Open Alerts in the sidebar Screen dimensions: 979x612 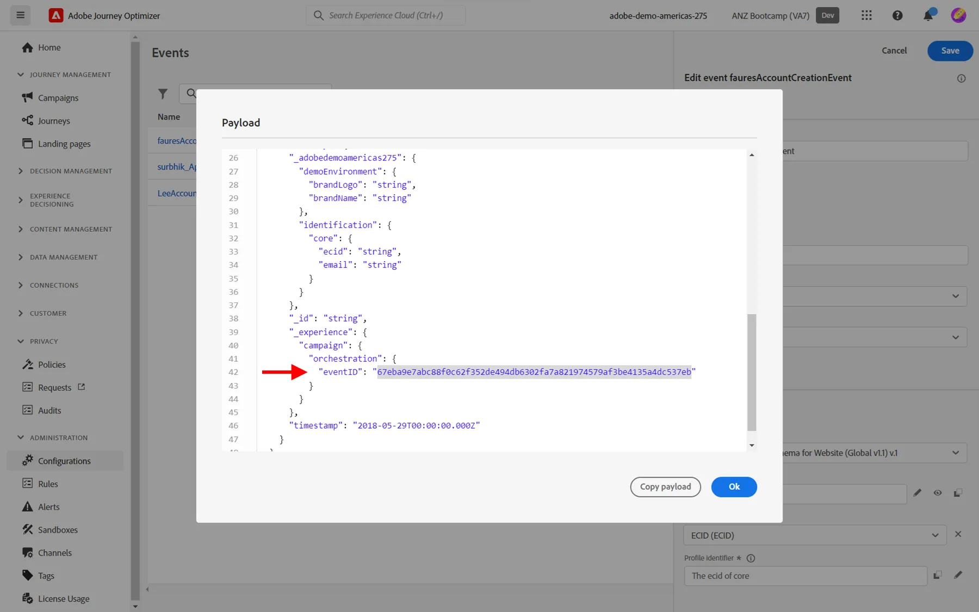[48, 506]
